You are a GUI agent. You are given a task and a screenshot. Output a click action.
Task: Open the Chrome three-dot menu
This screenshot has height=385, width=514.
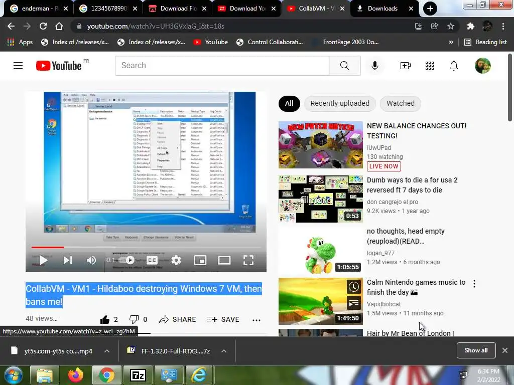click(503, 26)
